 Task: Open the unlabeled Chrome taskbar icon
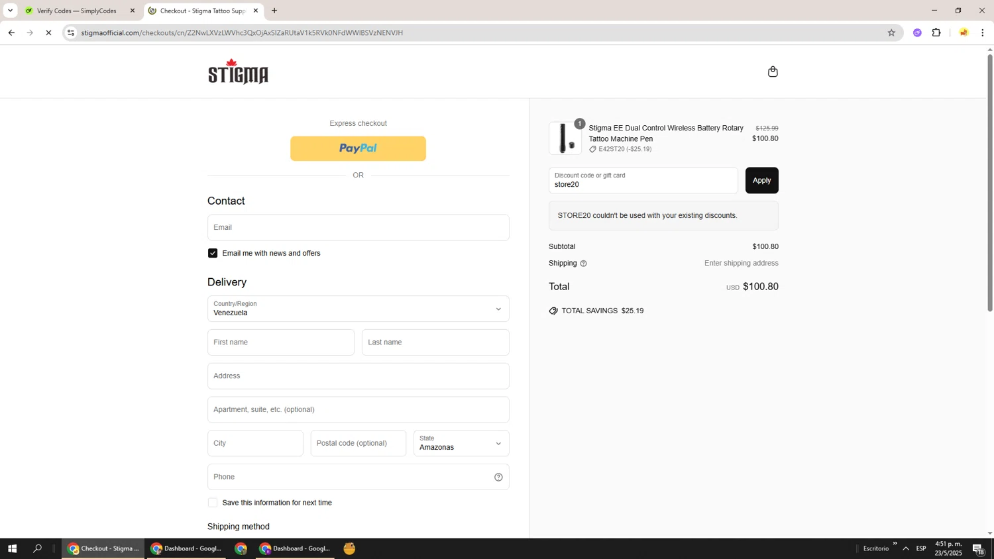click(x=241, y=548)
